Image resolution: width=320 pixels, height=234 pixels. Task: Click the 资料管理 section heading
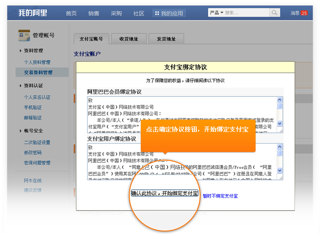tap(33, 51)
